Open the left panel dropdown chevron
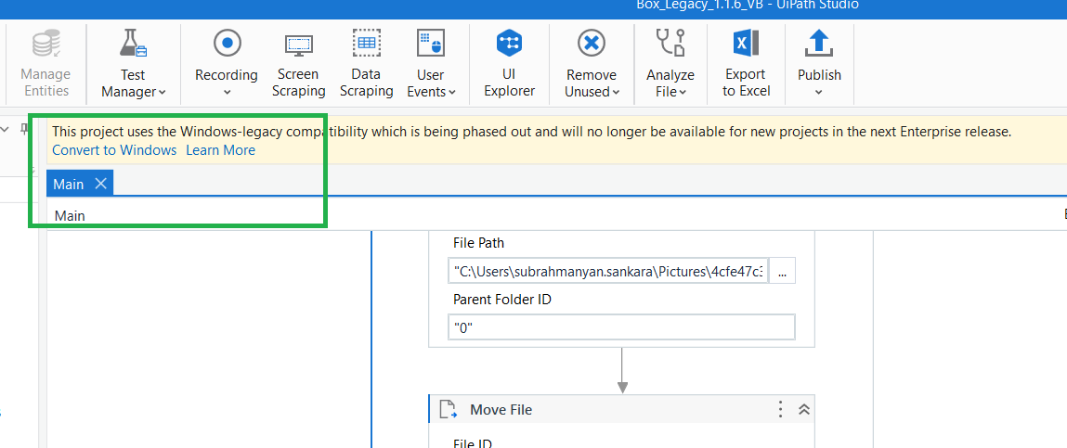The width and height of the screenshot is (1067, 448). tap(4, 129)
